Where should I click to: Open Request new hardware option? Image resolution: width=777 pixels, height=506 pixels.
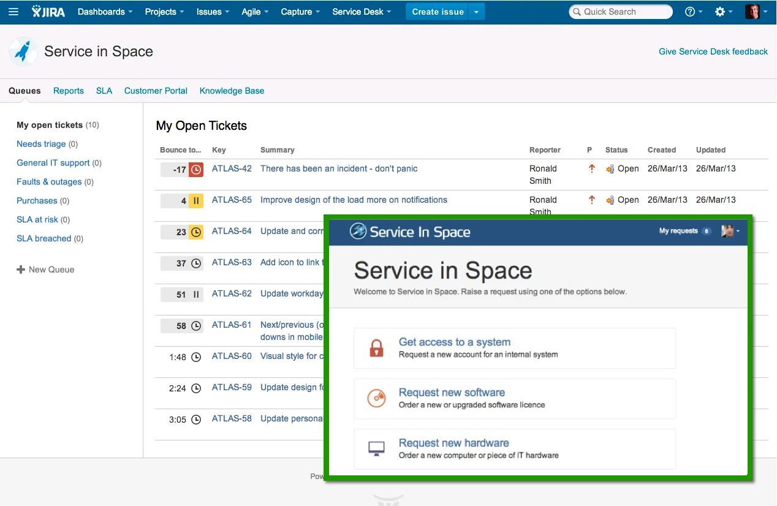click(x=515, y=448)
